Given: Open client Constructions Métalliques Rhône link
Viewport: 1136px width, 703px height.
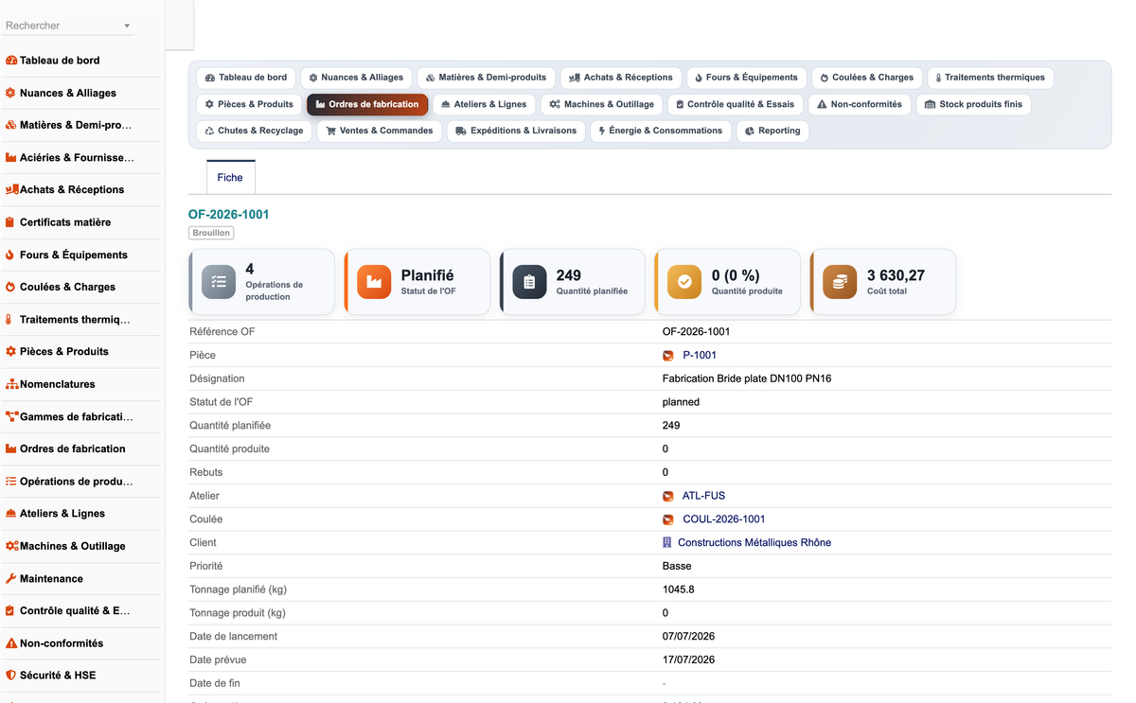Looking at the screenshot, I should tap(754, 543).
